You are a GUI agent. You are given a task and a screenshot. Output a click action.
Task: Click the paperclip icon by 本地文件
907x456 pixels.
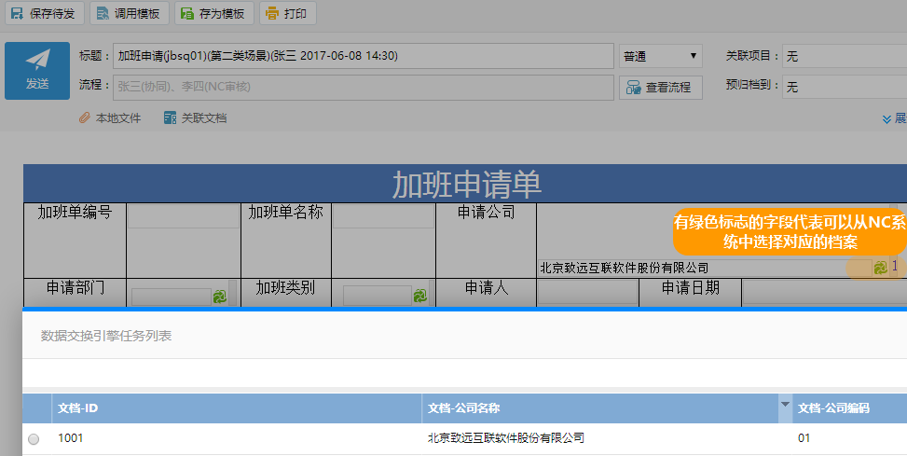(x=85, y=118)
